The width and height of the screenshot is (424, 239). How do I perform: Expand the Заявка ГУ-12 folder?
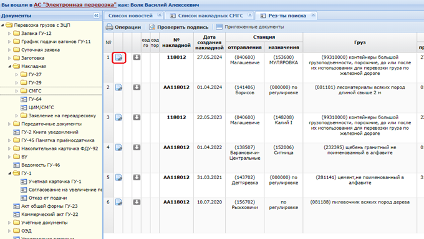(9, 34)
